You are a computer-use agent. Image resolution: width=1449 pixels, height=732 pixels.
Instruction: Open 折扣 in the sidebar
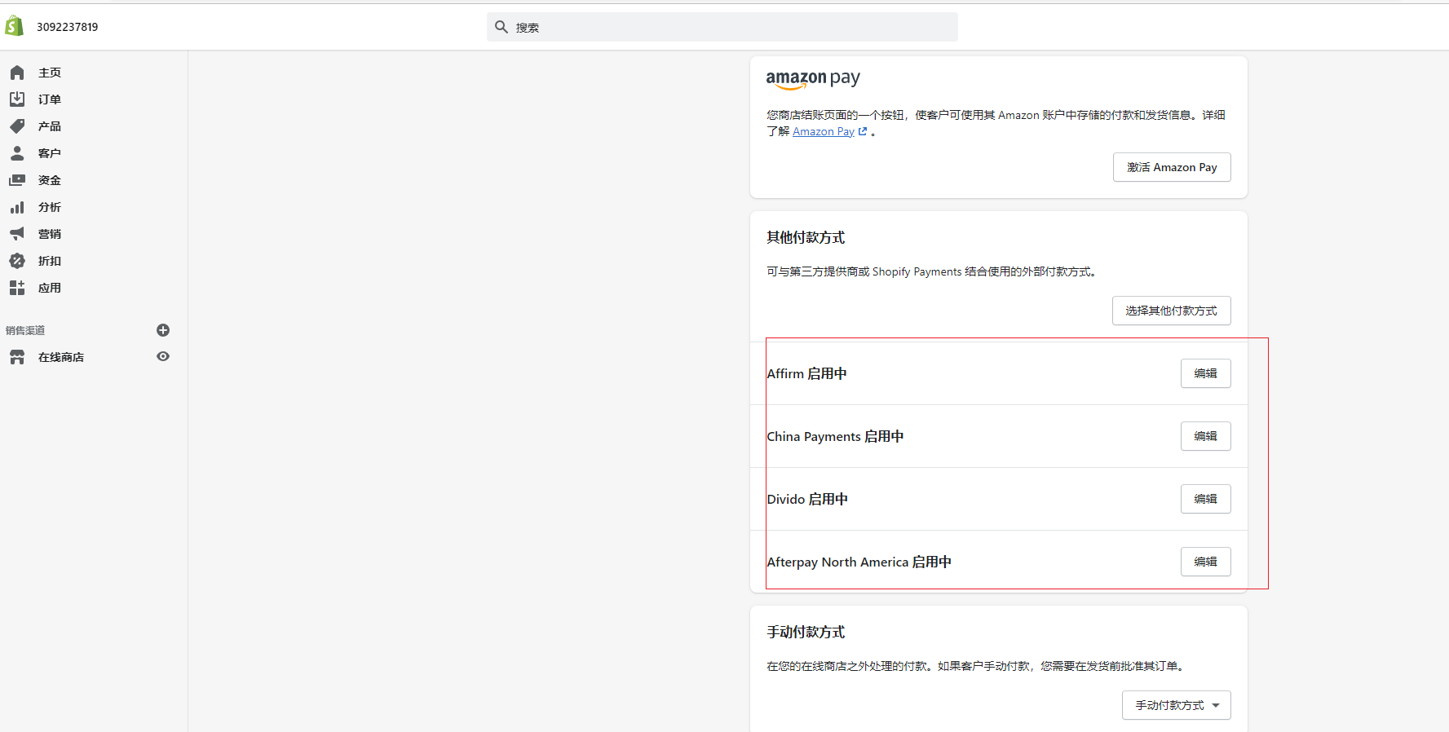click(50, 261)
